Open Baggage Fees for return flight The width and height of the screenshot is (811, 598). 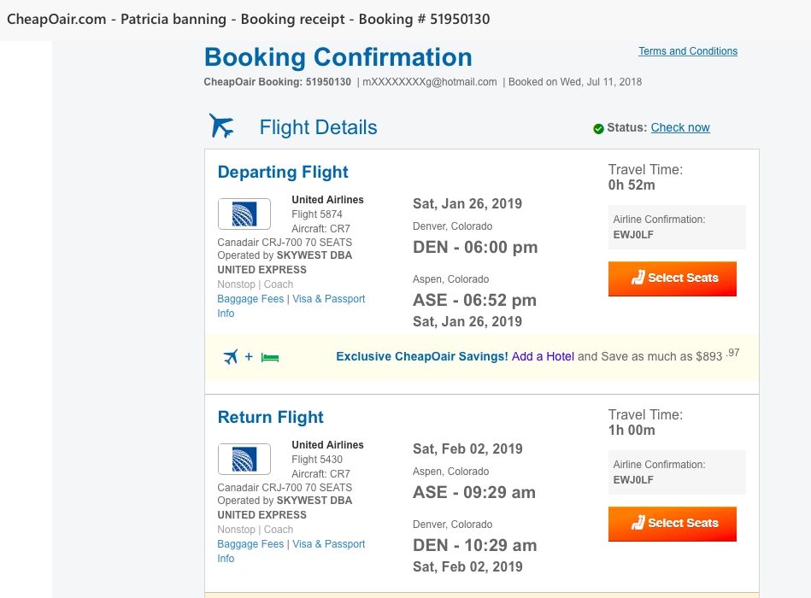point(250,543)
